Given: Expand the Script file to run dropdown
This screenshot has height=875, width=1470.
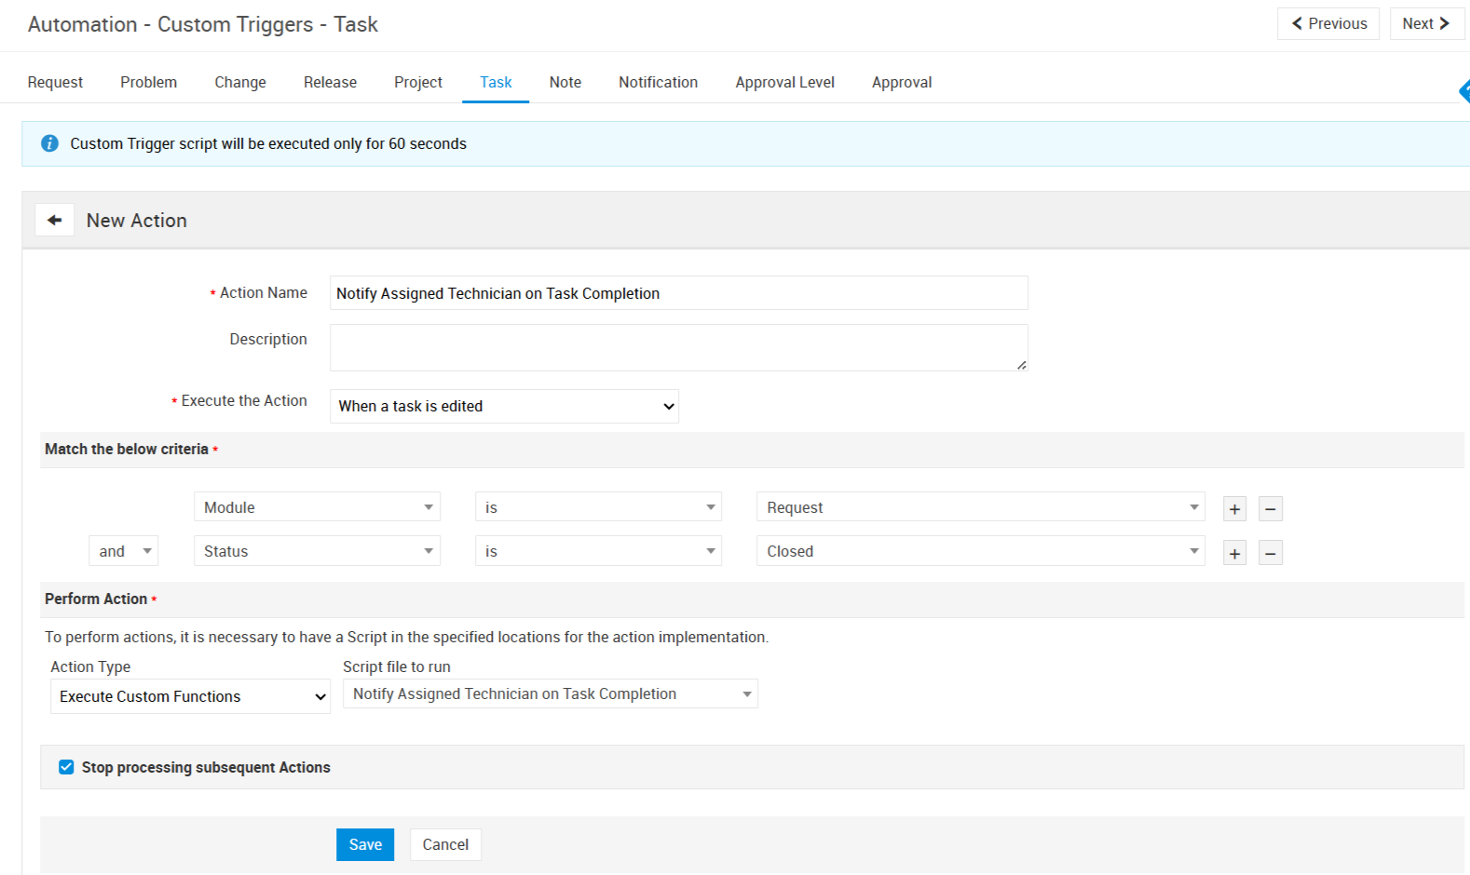Looking at the screenshot, I should coord(550,694).
